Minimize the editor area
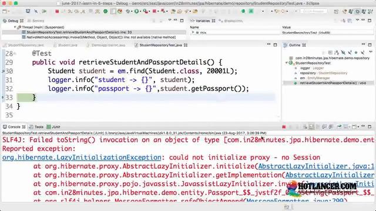The height and width of the screenshot is (211, 376). point(268,45)
